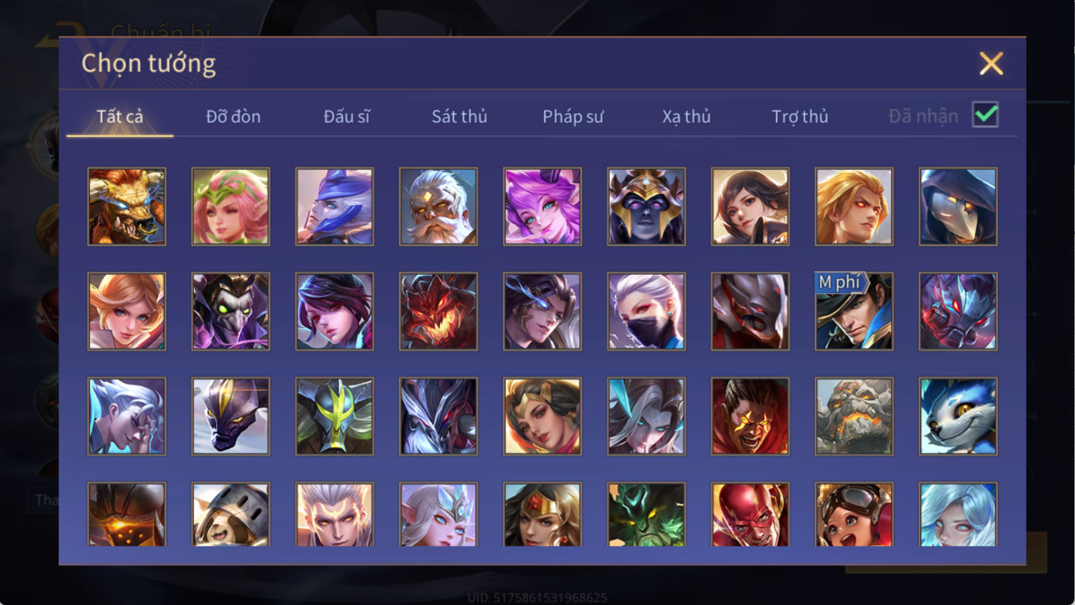Image resolution: width=1075 pixels, height=605 pixels.
Task: View the 'Đấu sĩ' hero category
Action: tap(347, 116)
